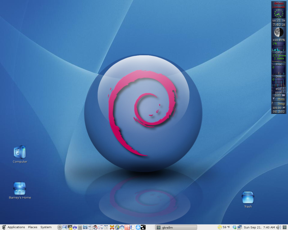This screenshot has width=288, height=230.
Task: Click the Sun Sep 21 7:40 AM clock
Action: (x=259, y=227)
